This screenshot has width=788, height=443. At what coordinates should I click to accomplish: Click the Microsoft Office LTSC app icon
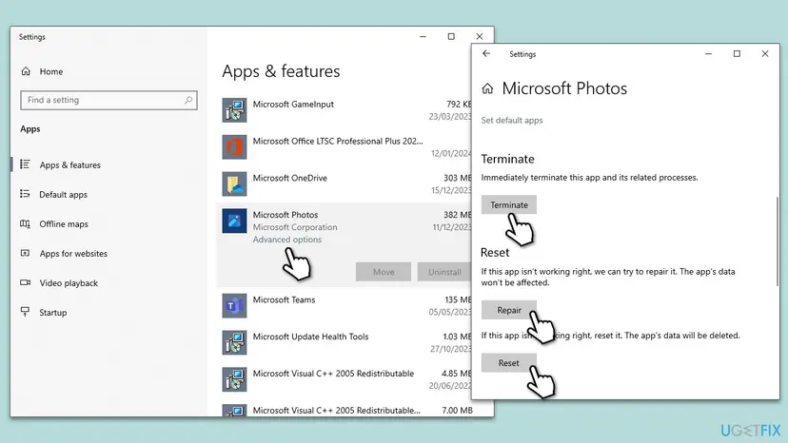click(x=234, y=146)
